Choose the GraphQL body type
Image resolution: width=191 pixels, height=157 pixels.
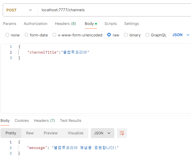147,35
